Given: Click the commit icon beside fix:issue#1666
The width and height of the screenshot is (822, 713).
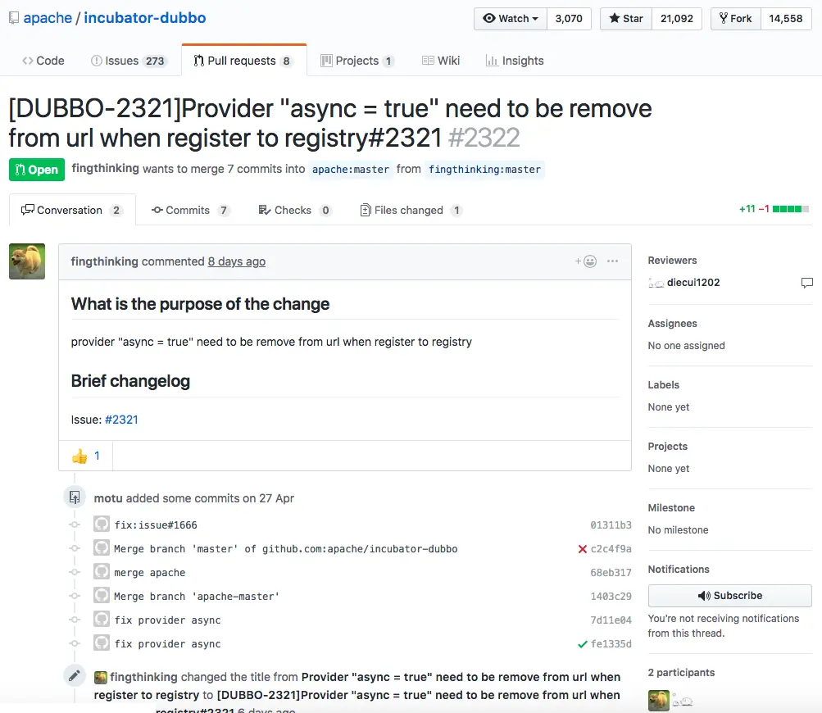Looking at the screenshot, I should click(101, 525).
